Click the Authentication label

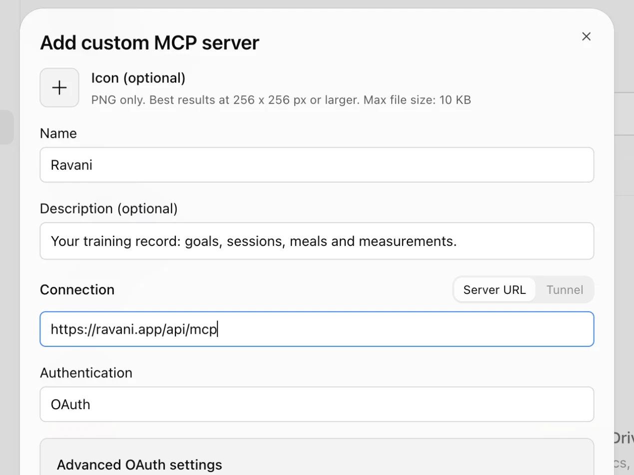coord(86,373)
